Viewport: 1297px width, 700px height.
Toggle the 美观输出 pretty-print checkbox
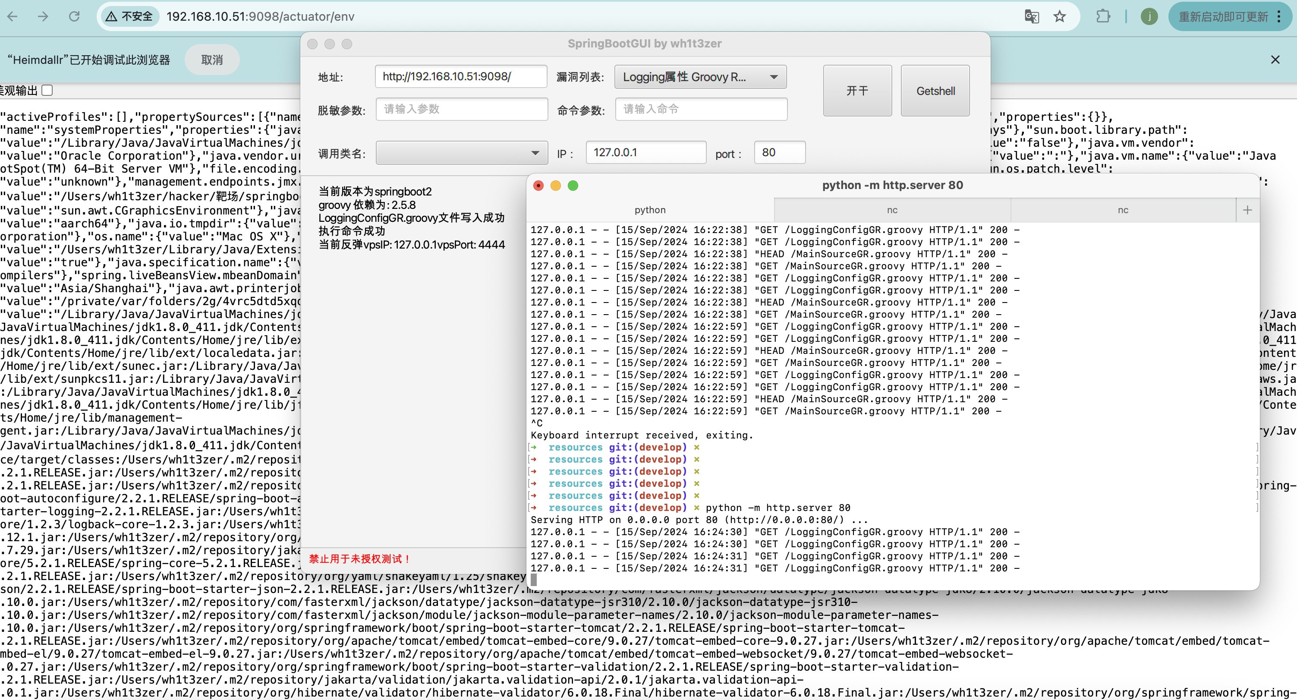click(47, 91)
